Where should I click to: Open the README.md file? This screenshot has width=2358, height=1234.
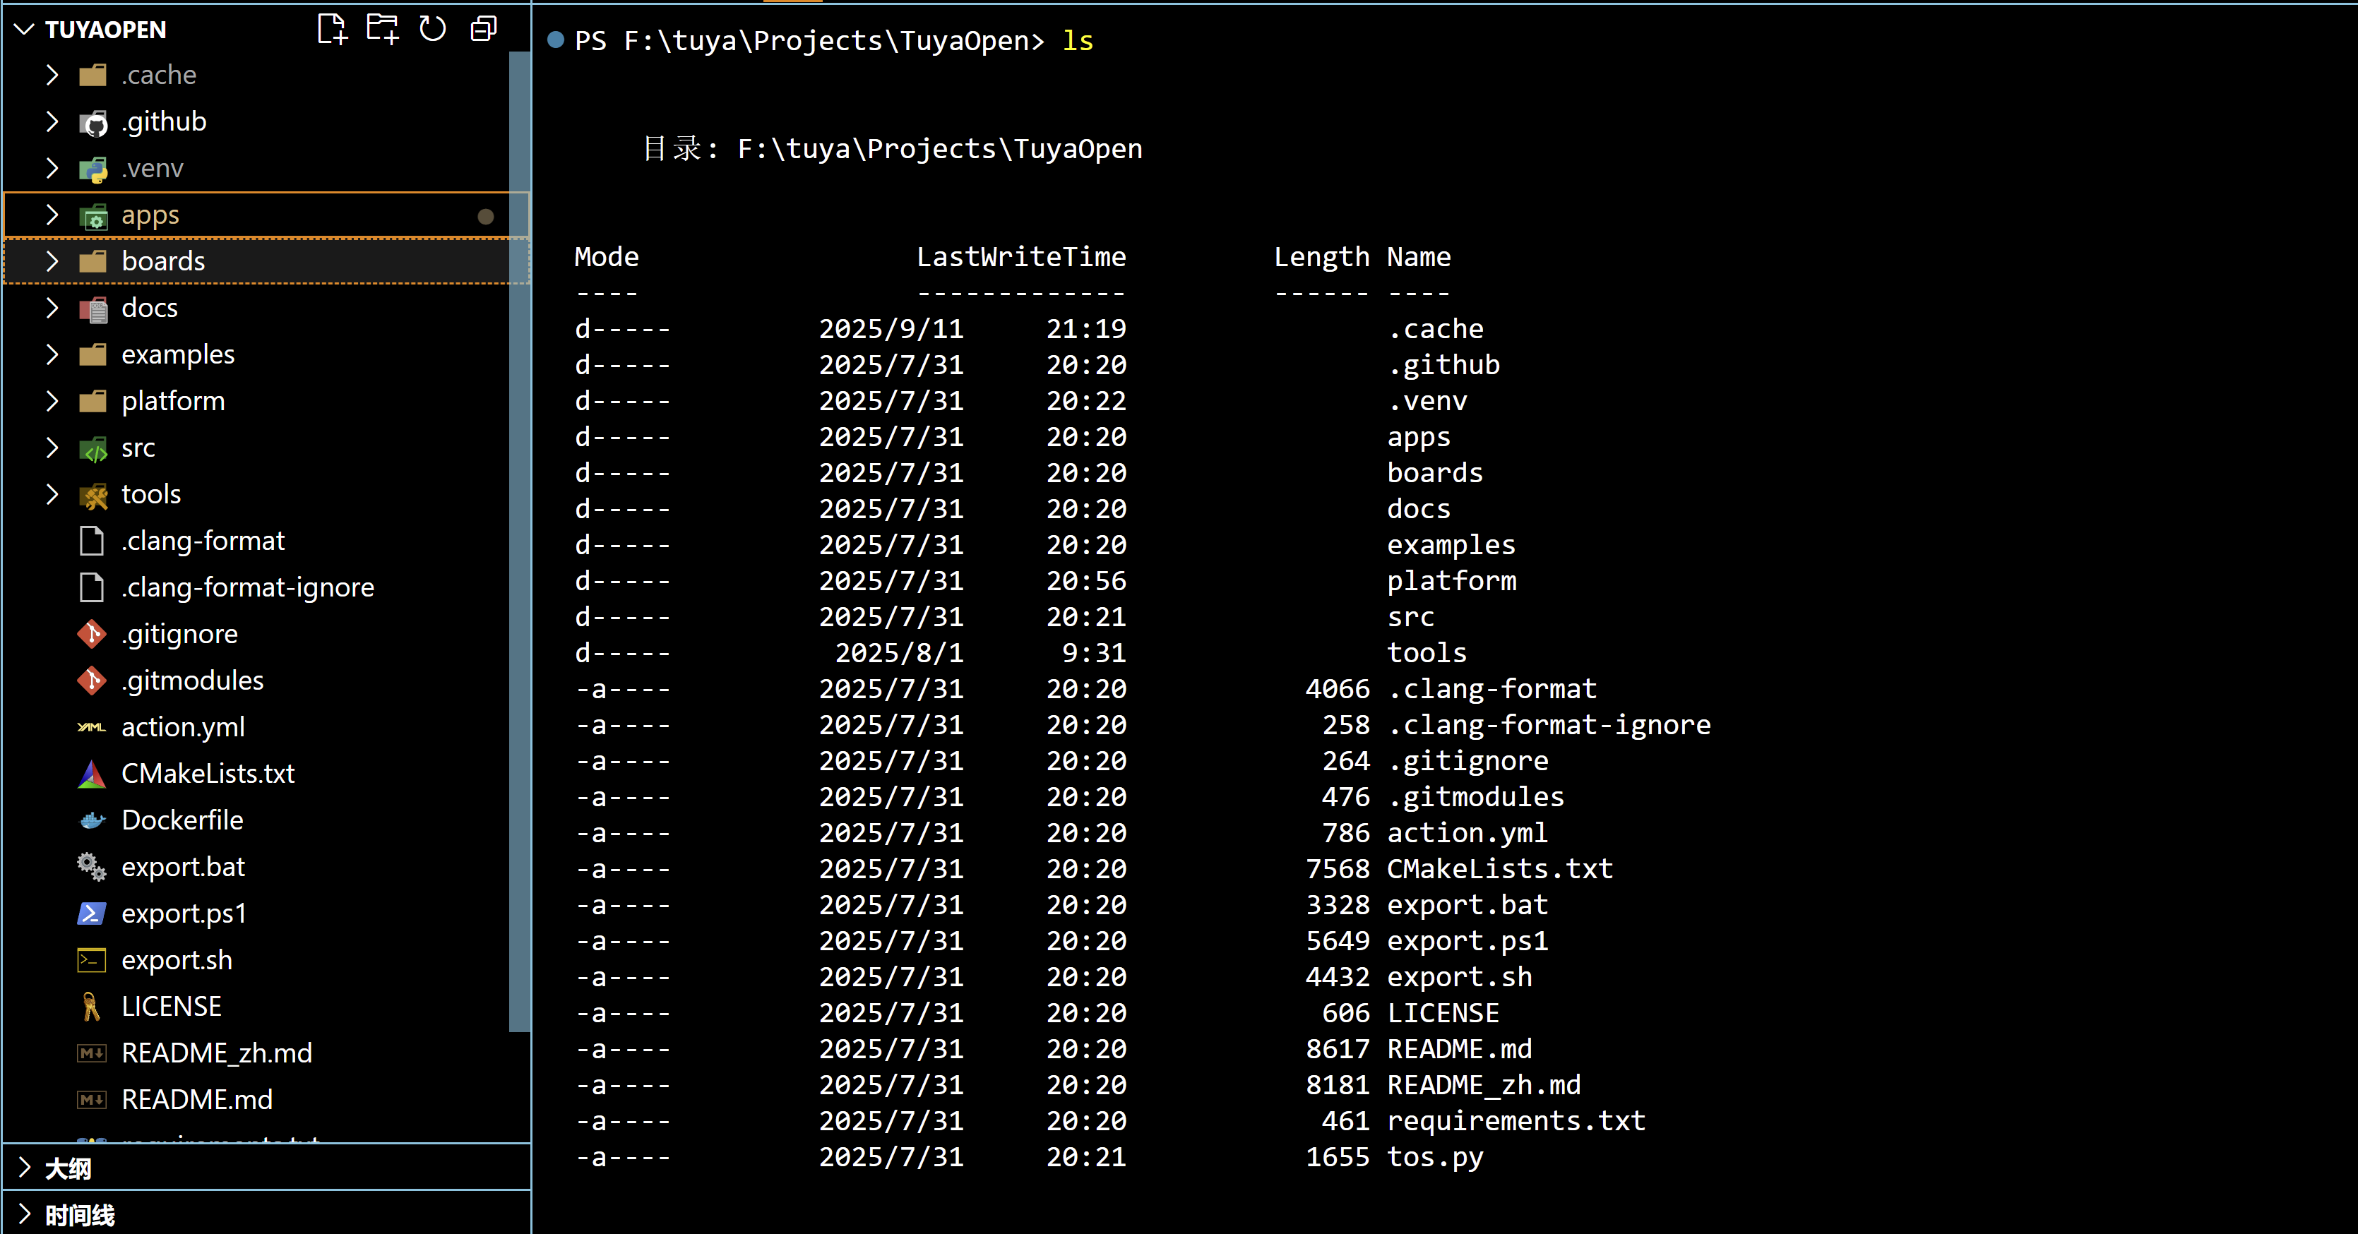tap(197, 1100)
